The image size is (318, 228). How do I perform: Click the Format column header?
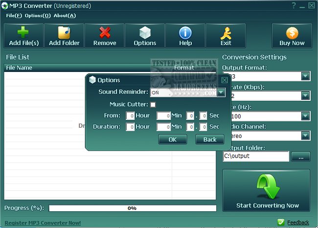pyautogui.click(x=194, y=68)
